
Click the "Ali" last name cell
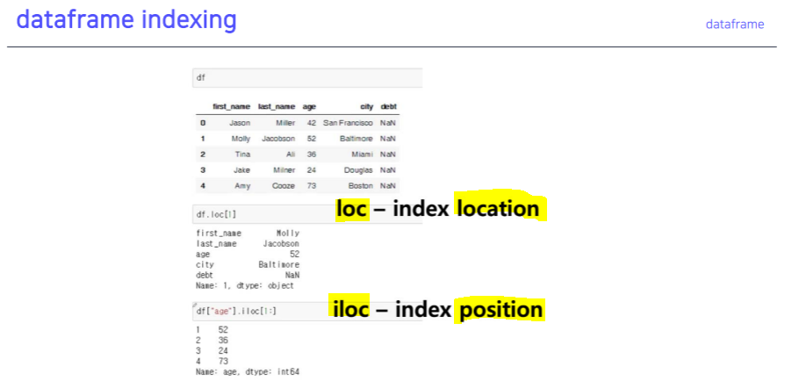291,154
